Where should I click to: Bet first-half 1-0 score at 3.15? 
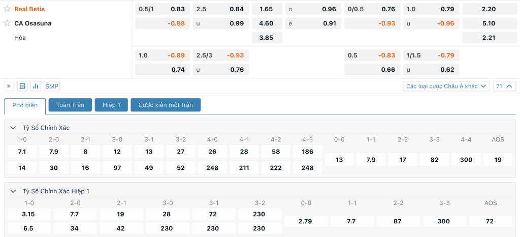[x=29, y=214]
